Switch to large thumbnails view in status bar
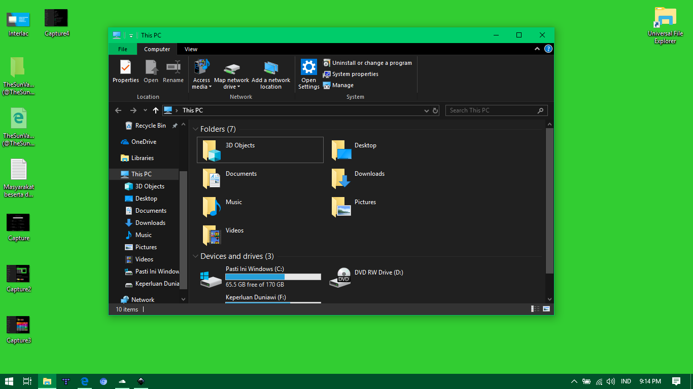The width and height of the screenshot is (693, 389). [x=546, y=309]
